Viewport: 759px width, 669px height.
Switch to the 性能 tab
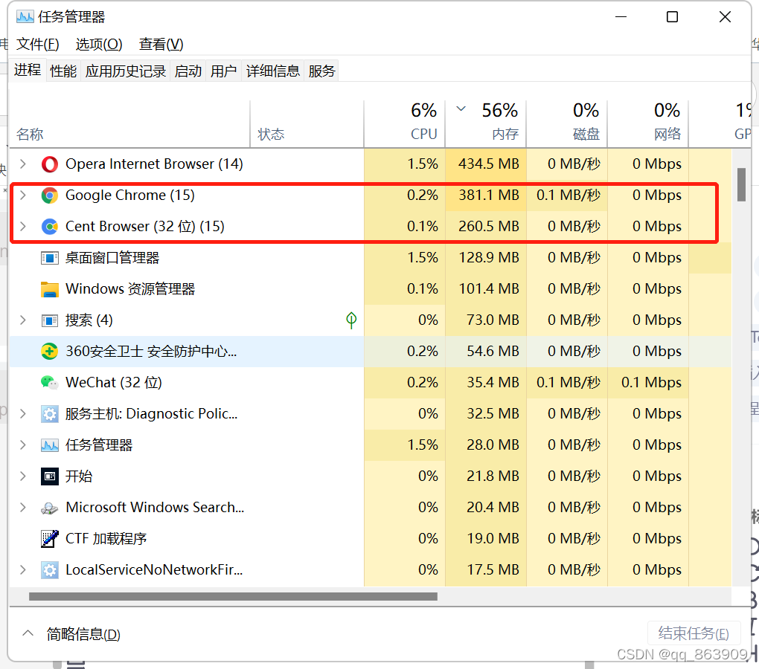63,71
